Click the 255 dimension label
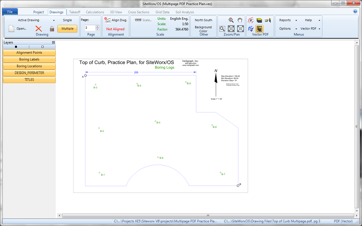Image resolution: width=362 pixels, height=226 pixels. point(136,72)
